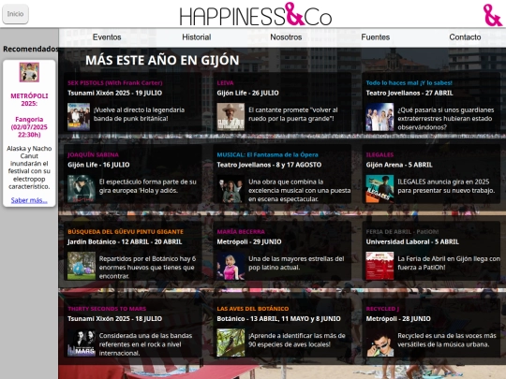Open the Historial menu item

coord(196,37)
